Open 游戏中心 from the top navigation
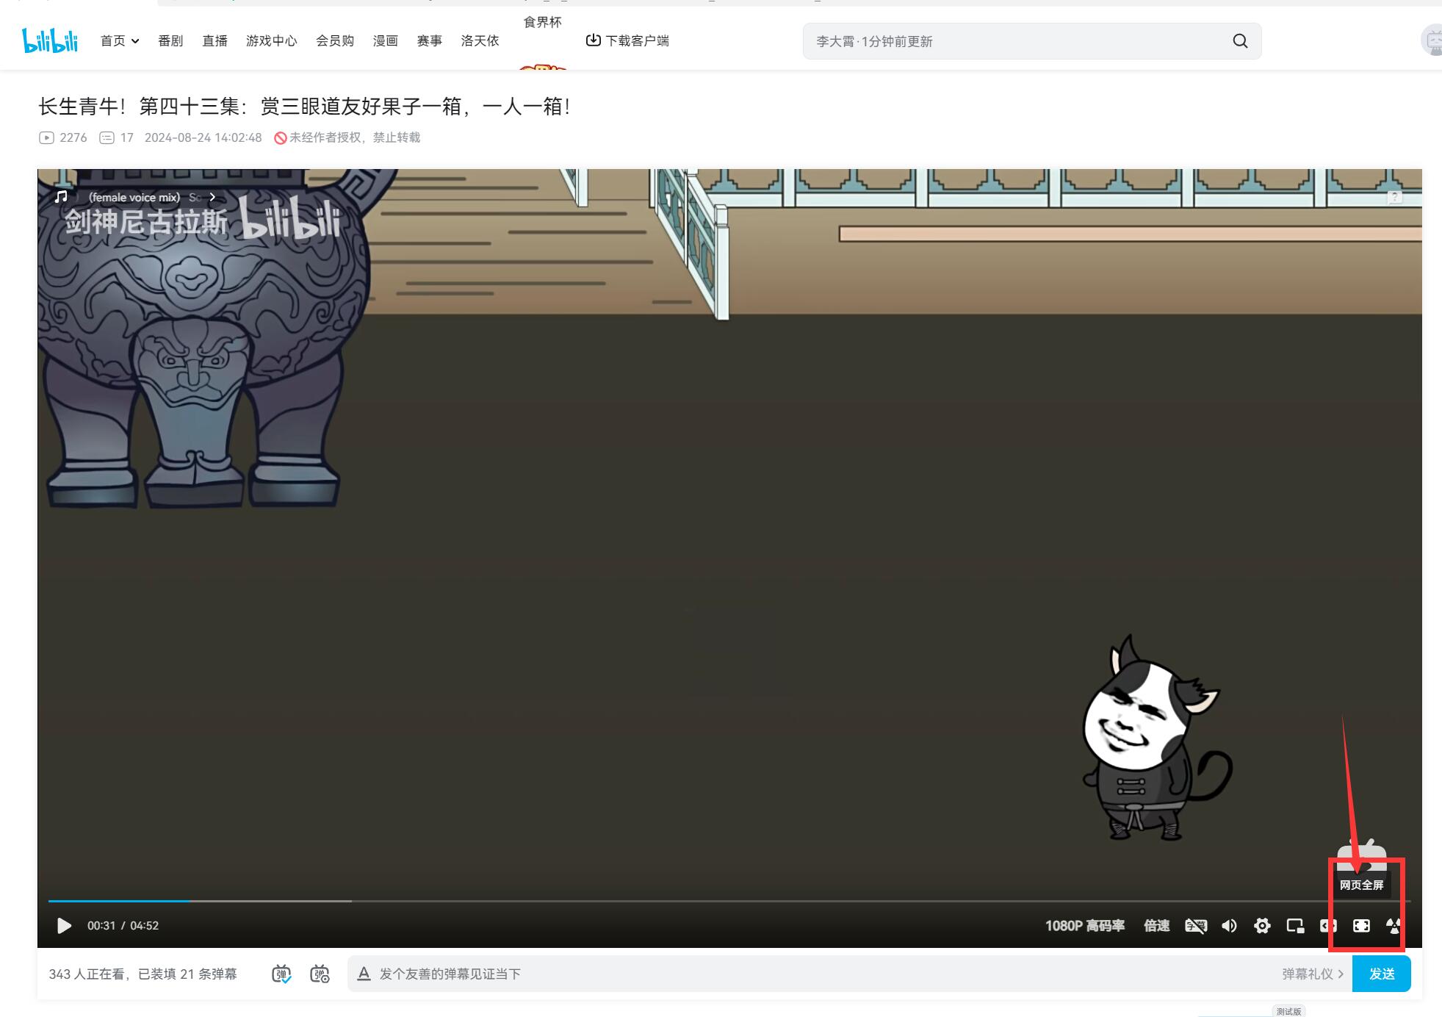The image size is (1442, 1017). 271,41
